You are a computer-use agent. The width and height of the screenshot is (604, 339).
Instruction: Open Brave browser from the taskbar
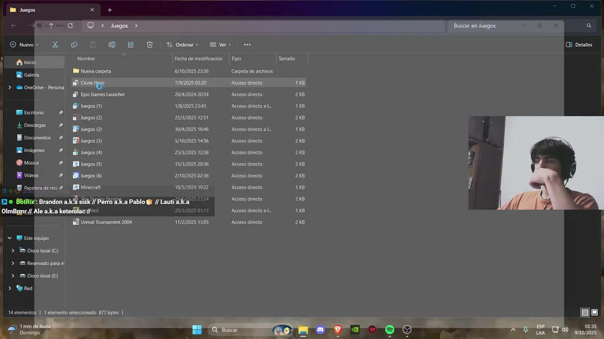(338, 330)
